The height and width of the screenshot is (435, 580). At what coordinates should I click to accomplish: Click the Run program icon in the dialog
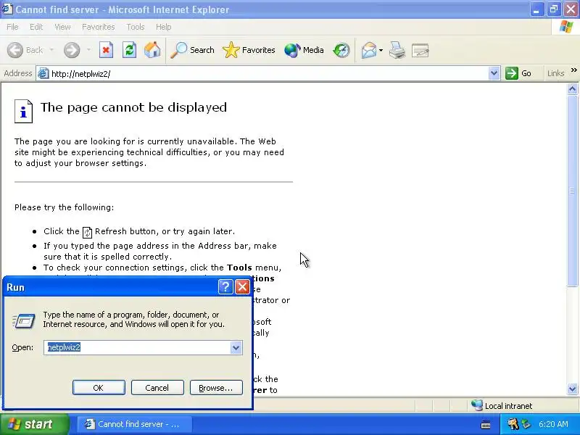[x=24, y=320]
